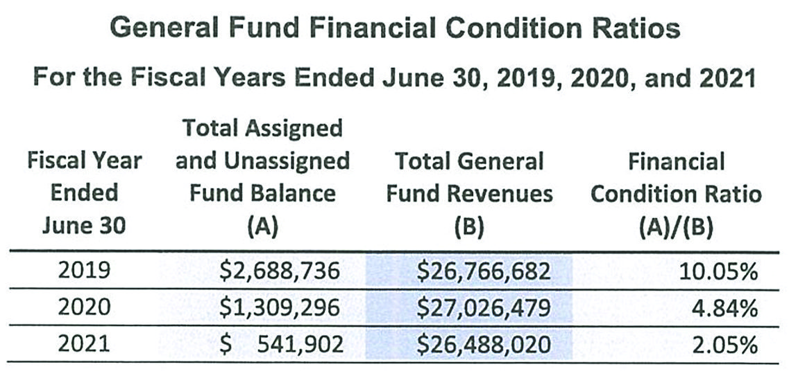This screenshot has height=378, width=789.
Task: Click the 'General Fund Financial Condition Ratios' title
Action: pyautogui.click(x=396, y=29)
